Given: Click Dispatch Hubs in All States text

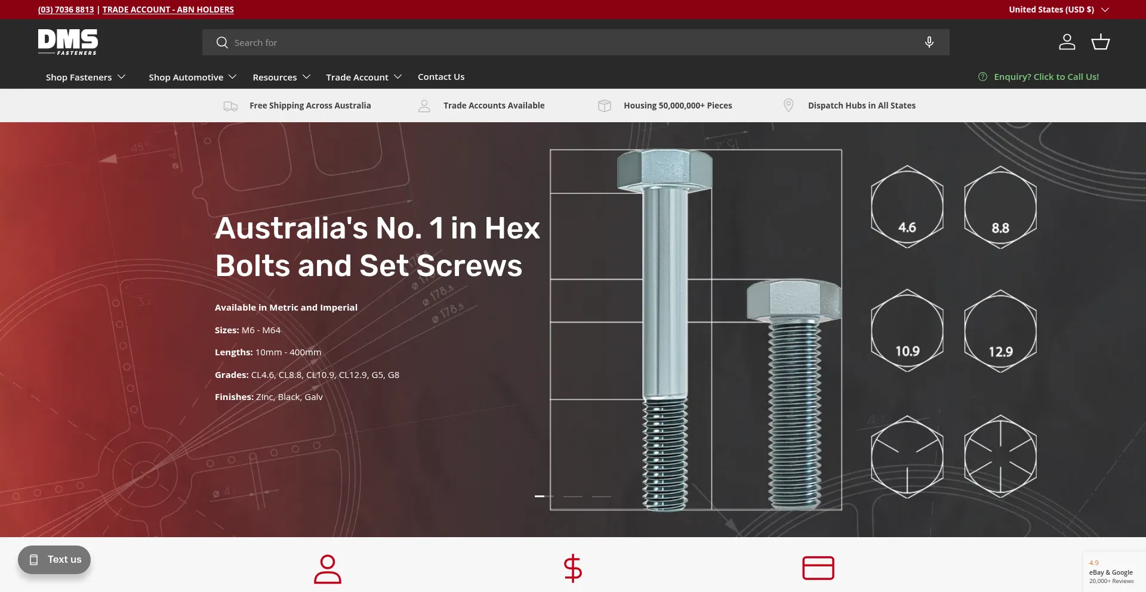Looking at the screenshot, I should (862, 106).
